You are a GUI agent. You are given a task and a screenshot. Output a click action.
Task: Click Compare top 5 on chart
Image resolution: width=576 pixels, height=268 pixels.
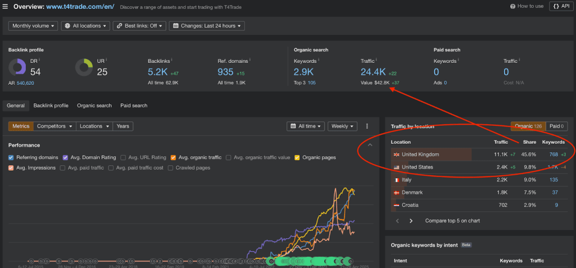tap(453, 221)
